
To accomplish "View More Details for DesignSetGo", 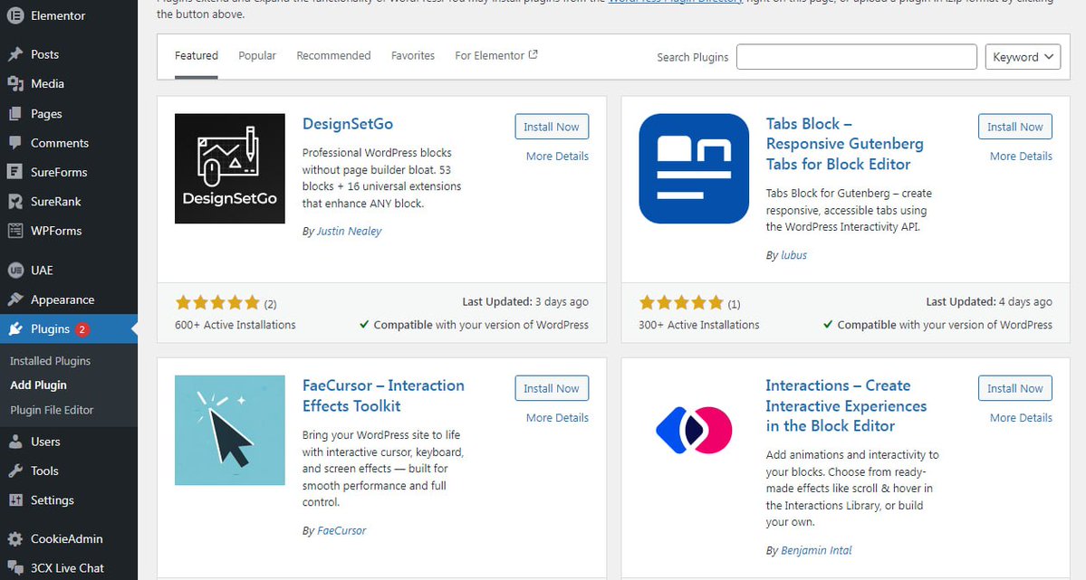I will (557, 157).
